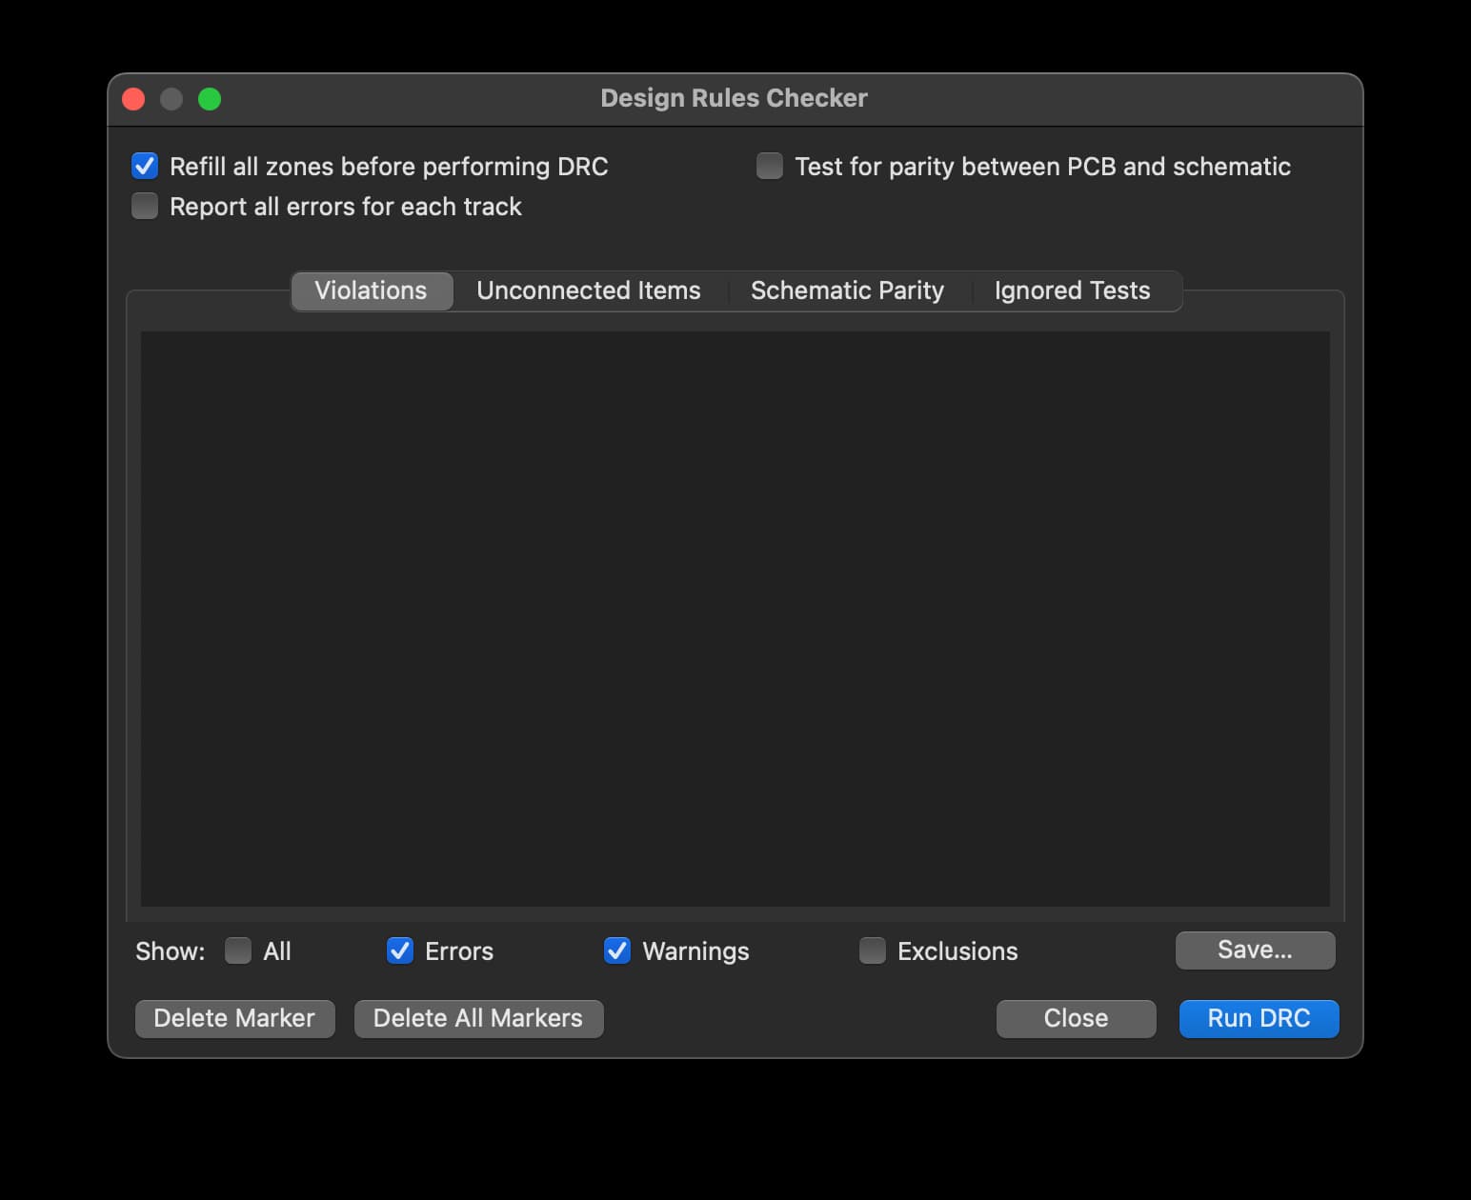Select the Schematic Parity tab
The width and height of the screenshot is (1471, 1200).
[847, 290]
